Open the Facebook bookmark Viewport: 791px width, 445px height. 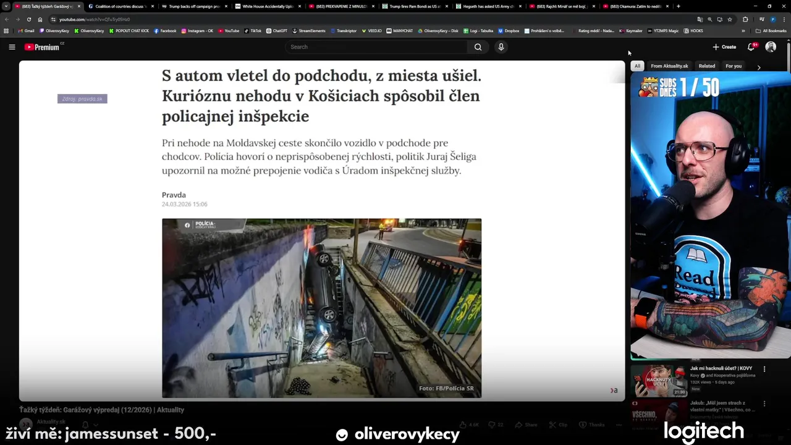pos(165,30)
